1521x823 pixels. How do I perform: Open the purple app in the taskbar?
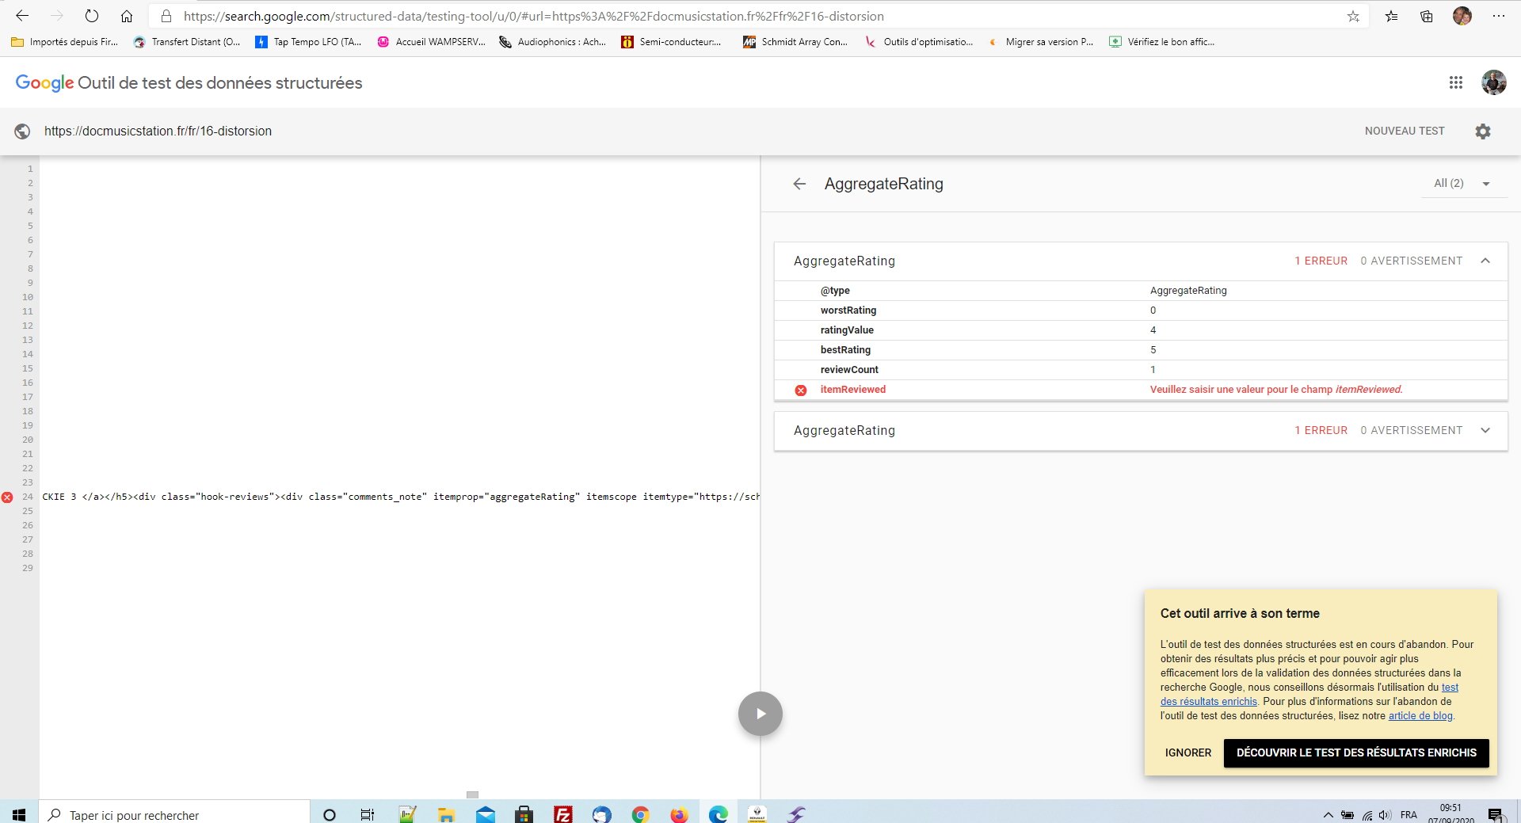[x=796, y=814]
